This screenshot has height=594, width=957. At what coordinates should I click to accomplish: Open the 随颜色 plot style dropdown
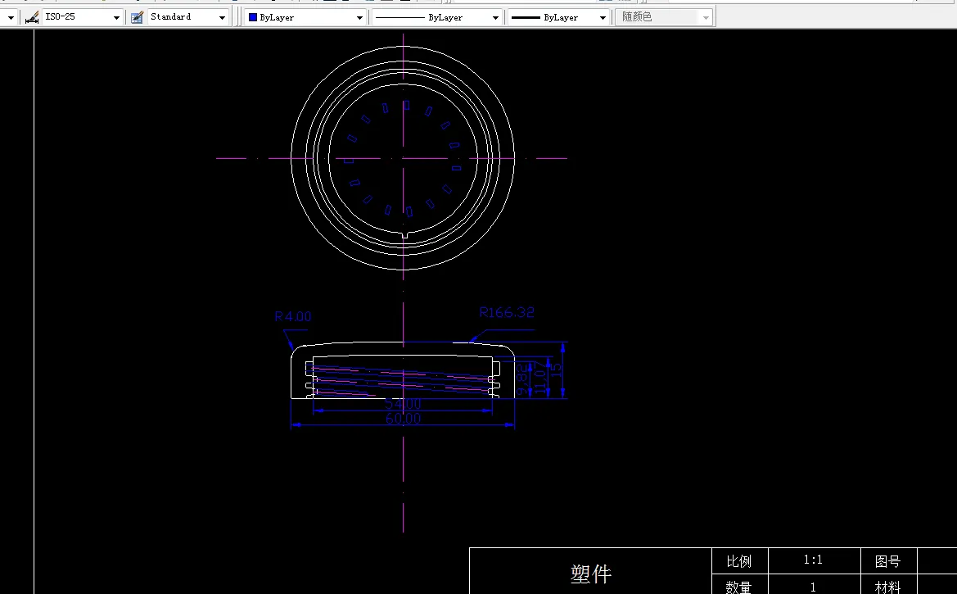[x=706, y=16]
